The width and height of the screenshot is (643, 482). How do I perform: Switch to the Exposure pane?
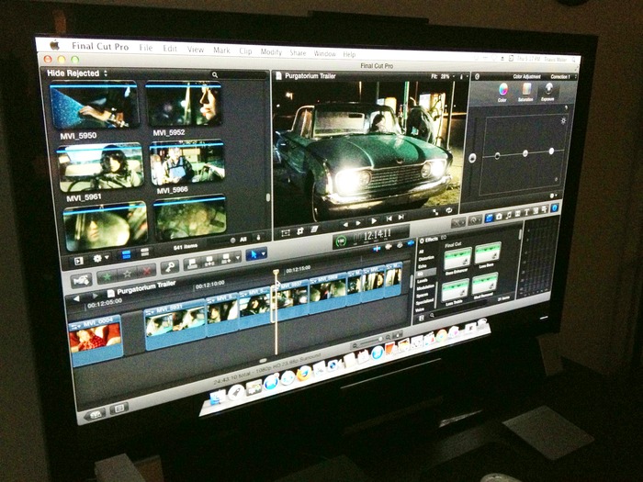[547, 92]
